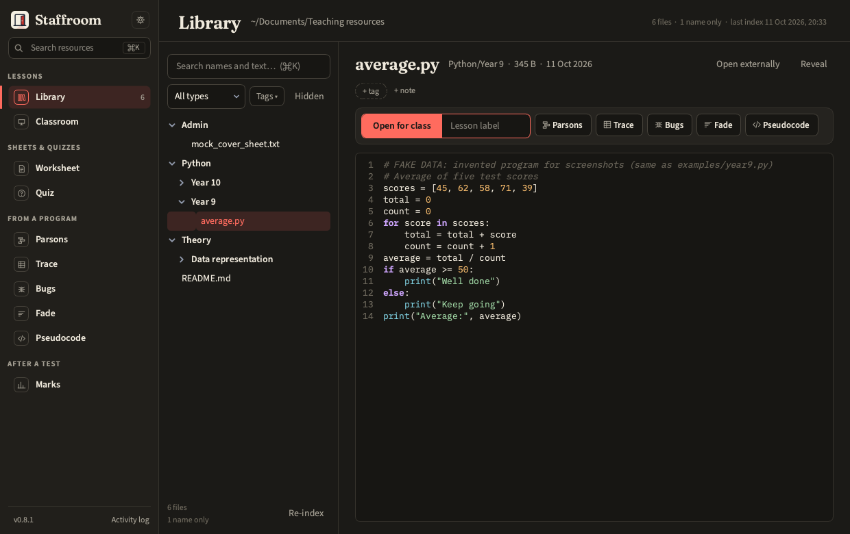
Task: Open the Worksheet generator
Action: (80, 168)
